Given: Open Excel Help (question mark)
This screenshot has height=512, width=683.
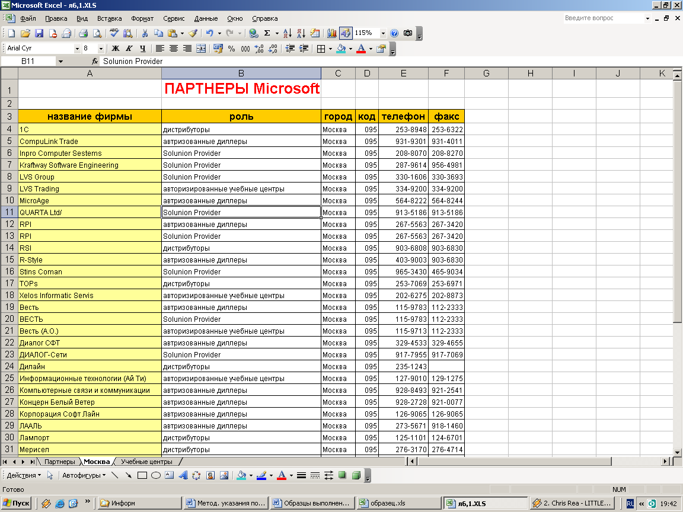Looking at the screenshot, I should click(394, 33).
